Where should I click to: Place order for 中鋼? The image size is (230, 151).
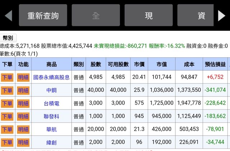tap(7, 90)
